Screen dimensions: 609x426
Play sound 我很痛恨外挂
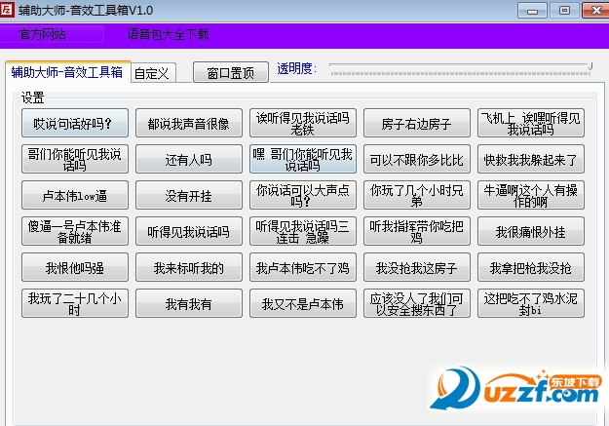(x=530, y=231)
